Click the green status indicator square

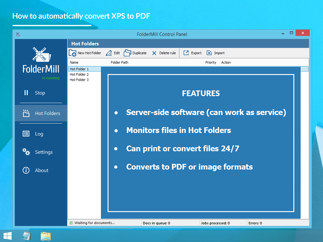[71, 223]
